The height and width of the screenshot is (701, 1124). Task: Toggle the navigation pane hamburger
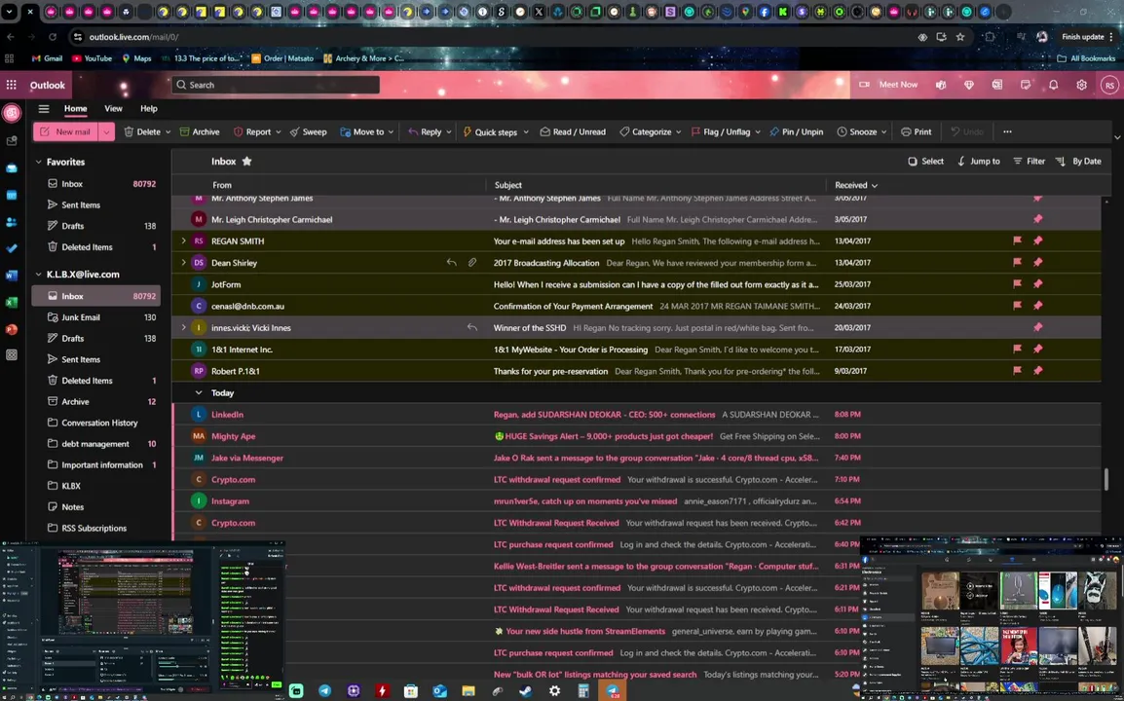pos(44,109)
